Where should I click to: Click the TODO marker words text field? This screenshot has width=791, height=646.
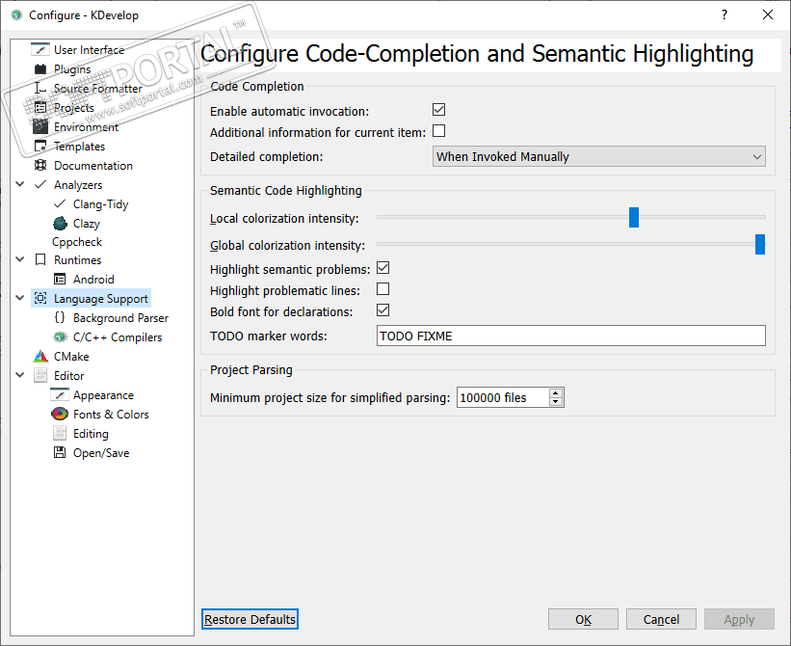pos(571,336)
